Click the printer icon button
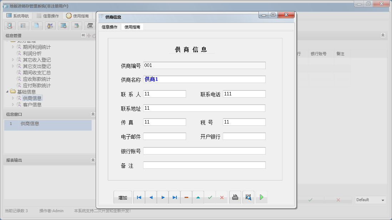Viewport: 392px width, 220px height. [235, 197]
